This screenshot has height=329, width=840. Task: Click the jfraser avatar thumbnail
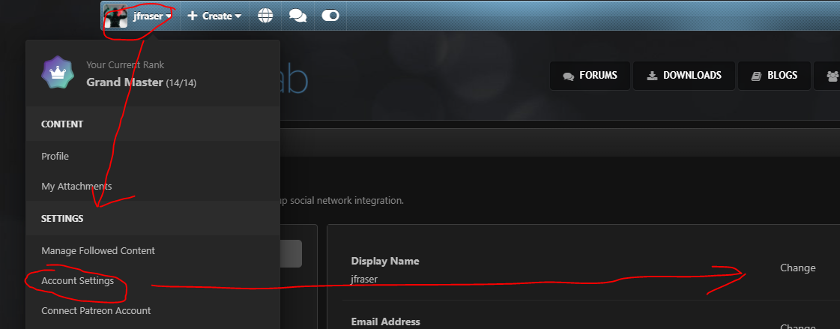[x=115, y=16]
